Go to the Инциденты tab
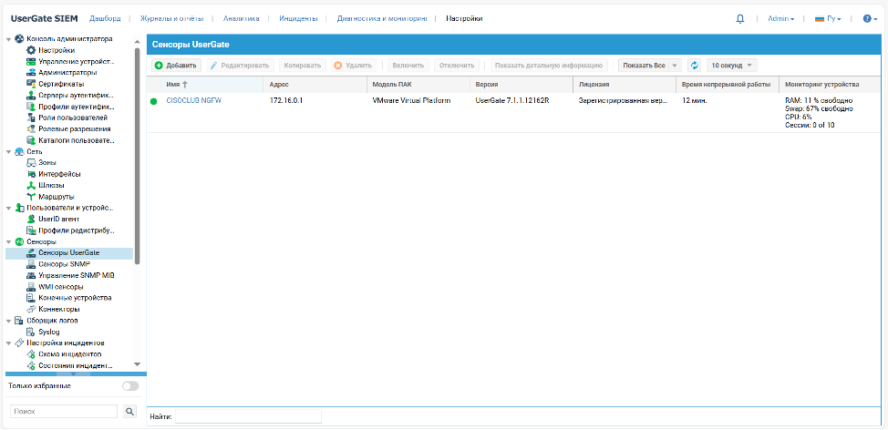The height and width of the screenshot is (430, 888). tap(298, 18)
